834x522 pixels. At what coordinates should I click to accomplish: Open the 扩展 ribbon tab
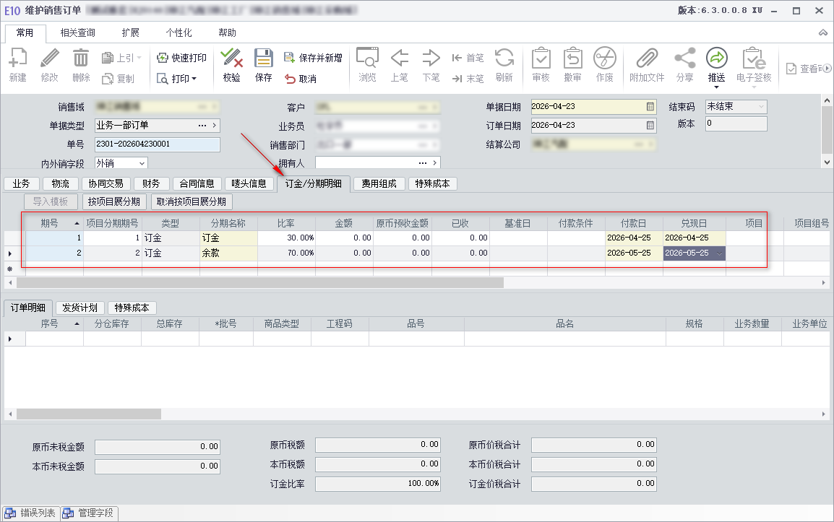point(130,33)
